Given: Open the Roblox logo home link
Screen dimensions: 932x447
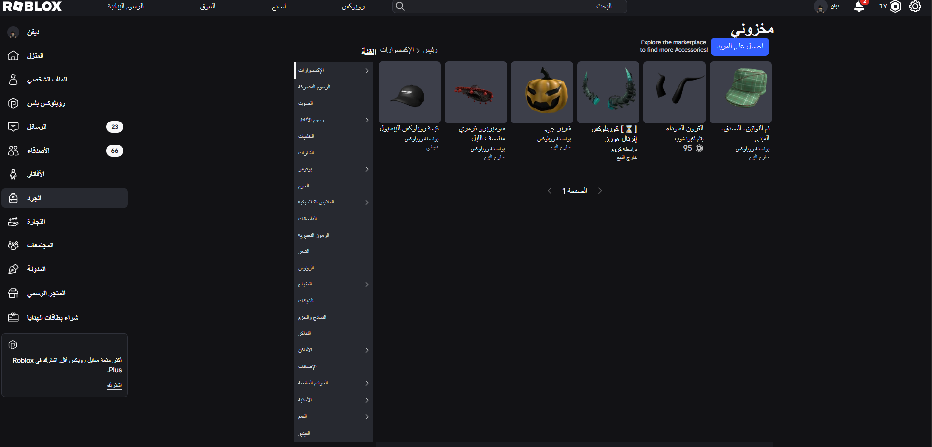Looking at the screenshot, I should click(x=33, y=6).
